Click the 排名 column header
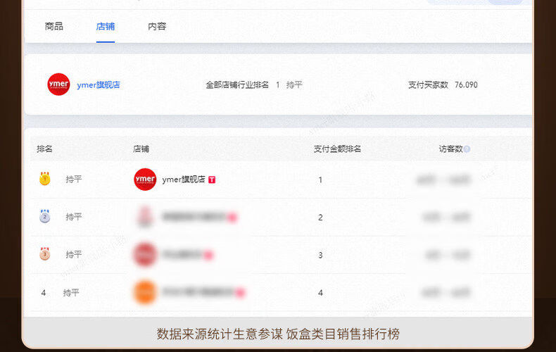 (x=45, y=149)
